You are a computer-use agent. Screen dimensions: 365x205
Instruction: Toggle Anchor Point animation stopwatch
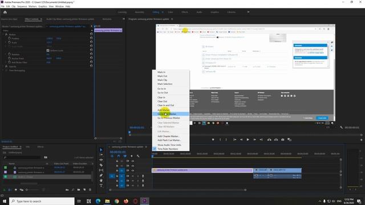coord(9,58)
